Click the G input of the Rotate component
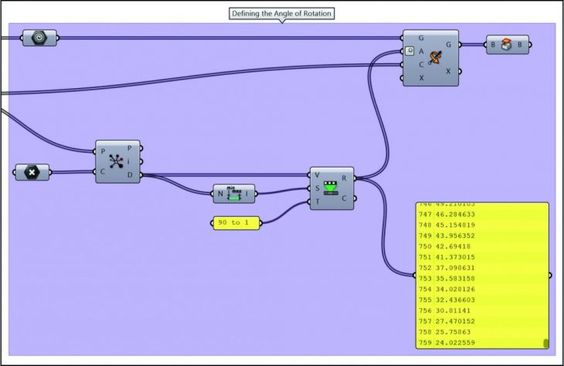Viewport: 564px width, 366px height. click(x=420, y=37)
